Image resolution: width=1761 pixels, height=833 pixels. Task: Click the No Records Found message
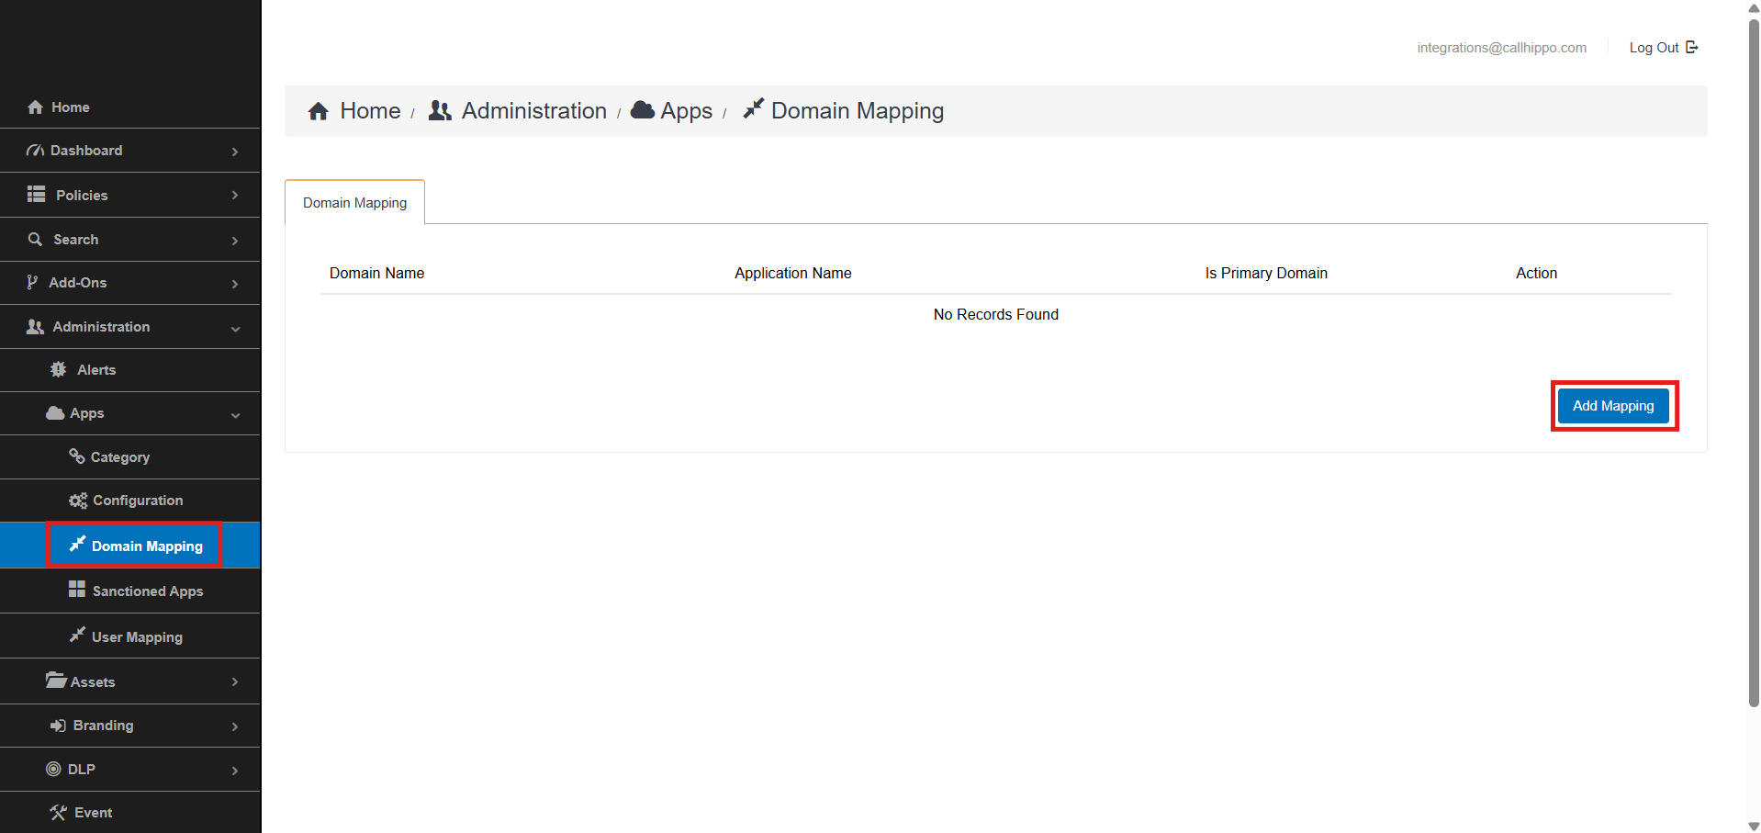pyautogui.click(x=995, y=314)
